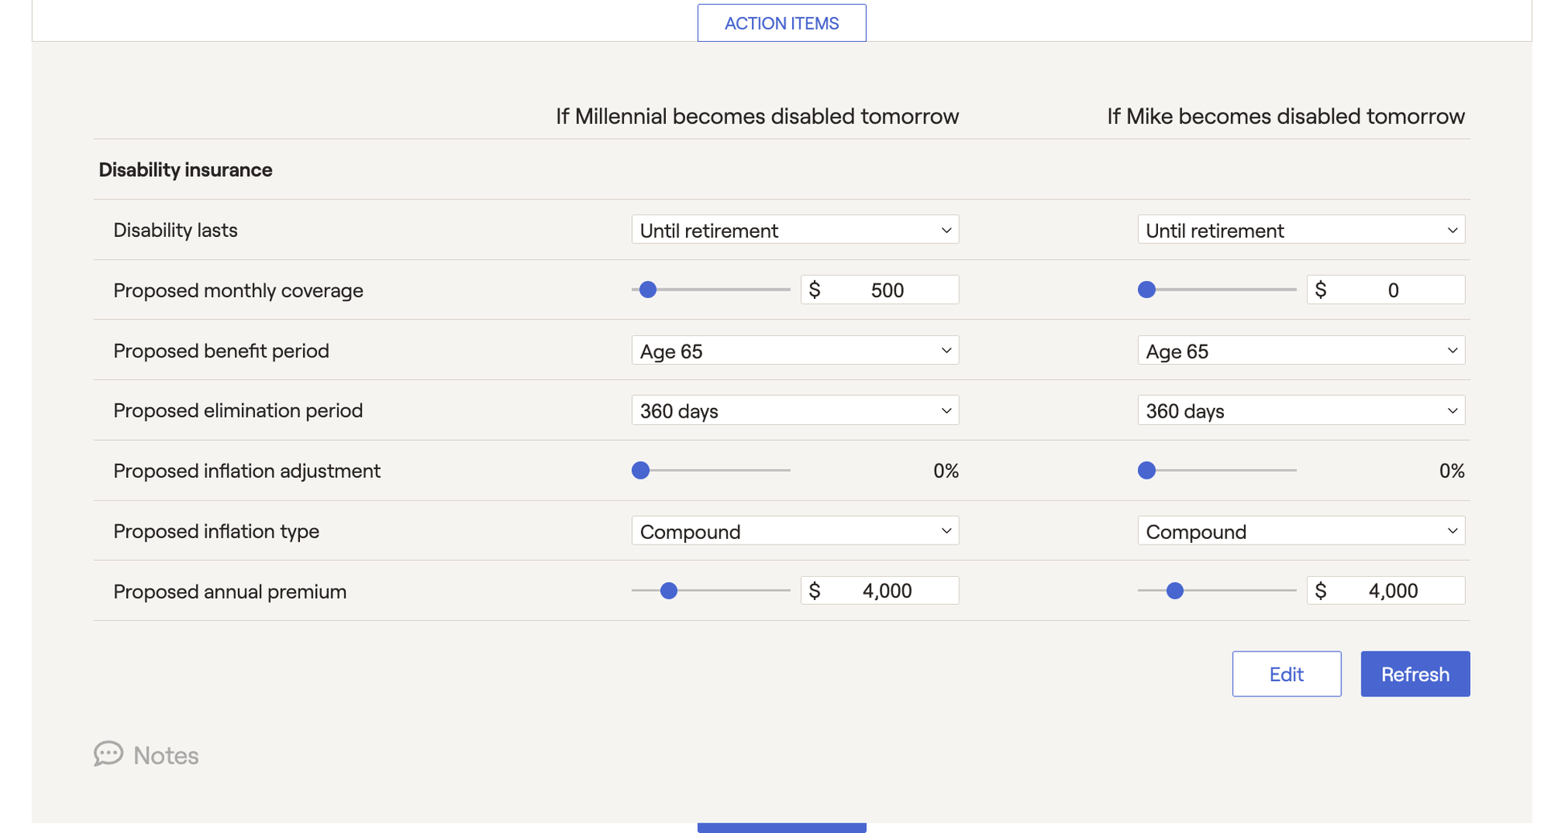This screenshot has width=1544, height=833.
Task: Open Mike's elimination period 360 days dropdown
Action: pyautogui.click(x=1300, y=410)
